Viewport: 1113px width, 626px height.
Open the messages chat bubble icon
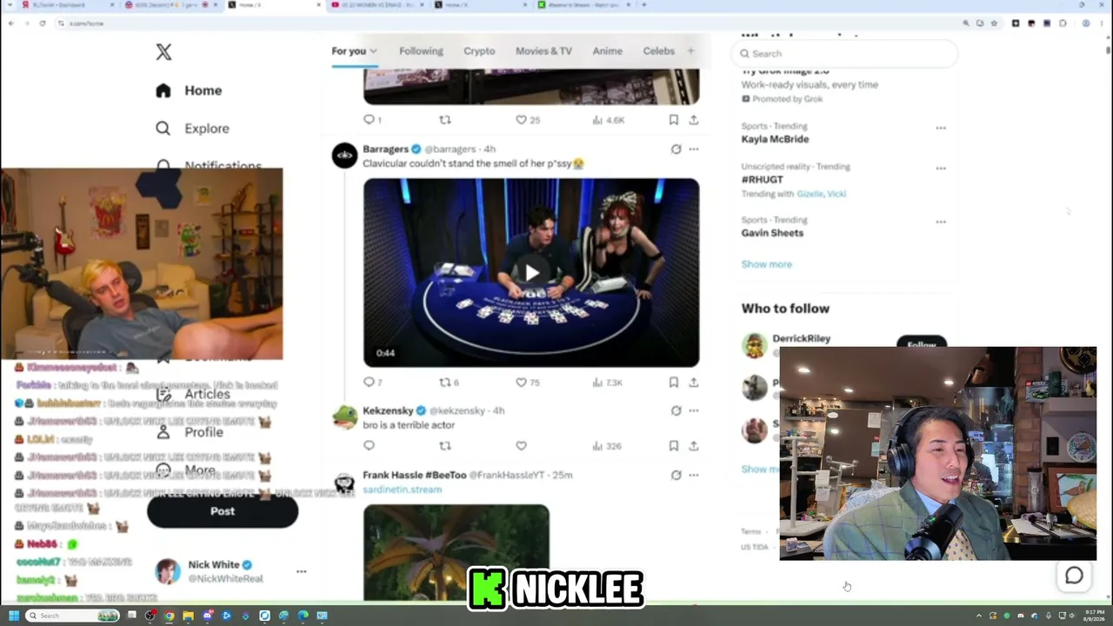point(1074,576)
